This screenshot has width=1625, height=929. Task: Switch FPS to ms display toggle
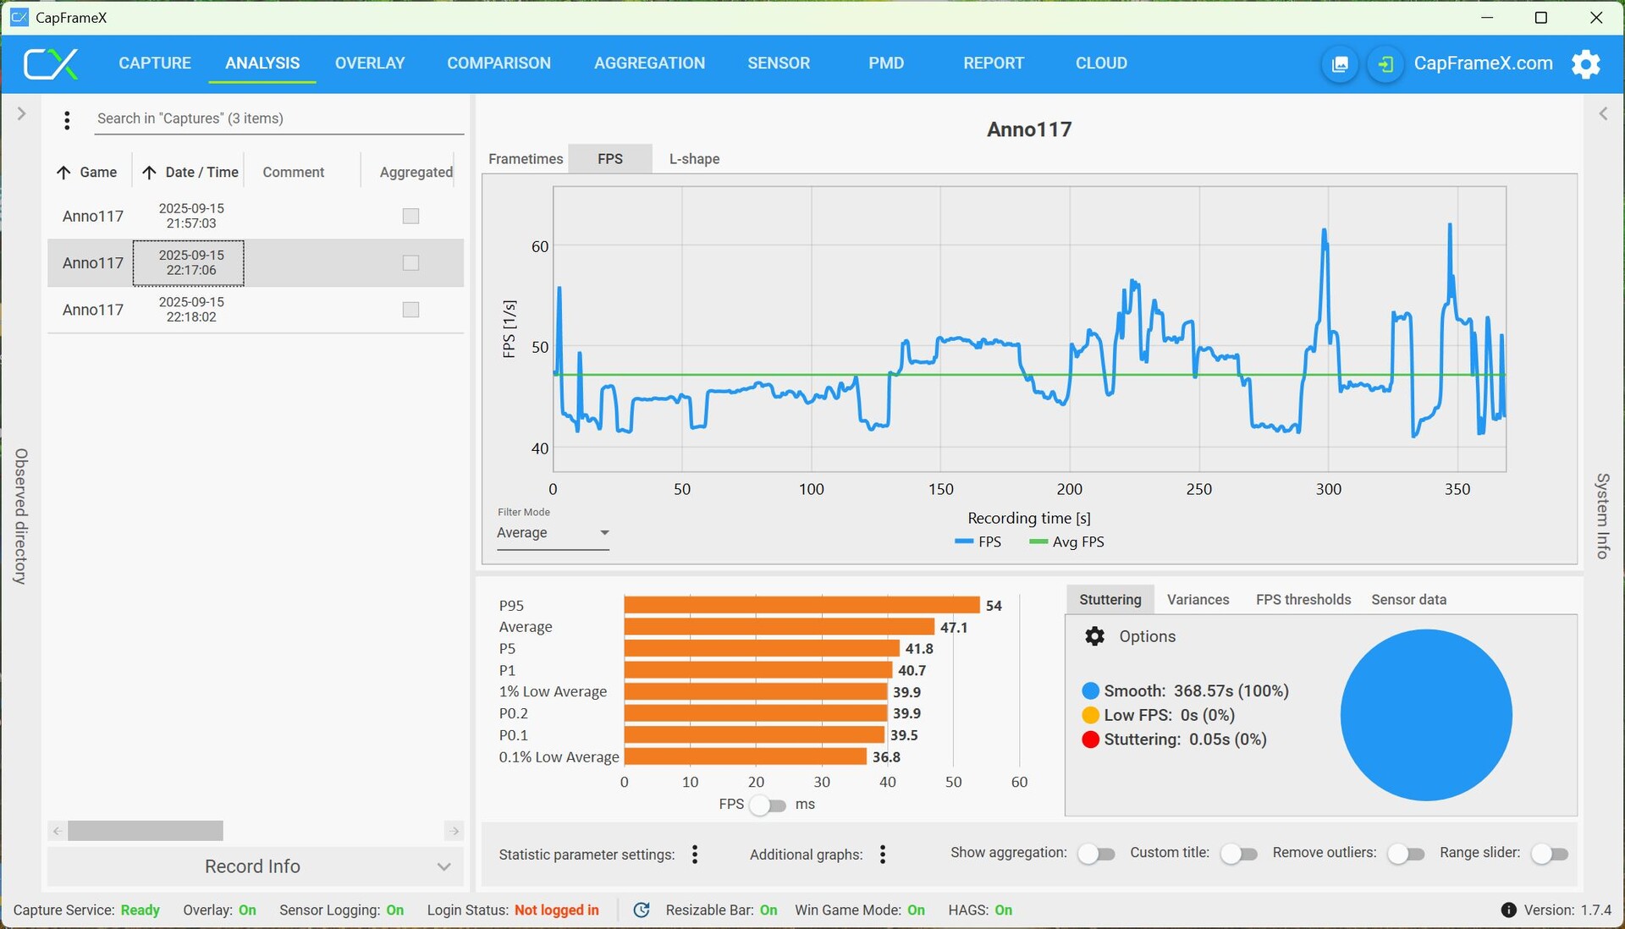tap(767, 805)
